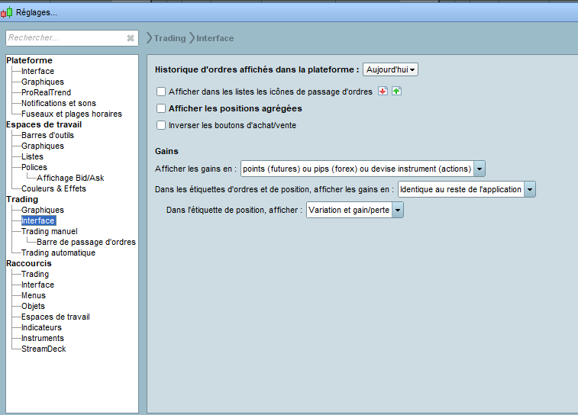Viewport: 578px width, 415px height.
Task: Click the Dans l'étiquette de position label
Action: [x=234, y=210]
